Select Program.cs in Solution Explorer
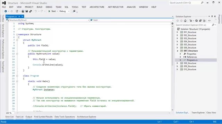 click(x=192, y=60)
